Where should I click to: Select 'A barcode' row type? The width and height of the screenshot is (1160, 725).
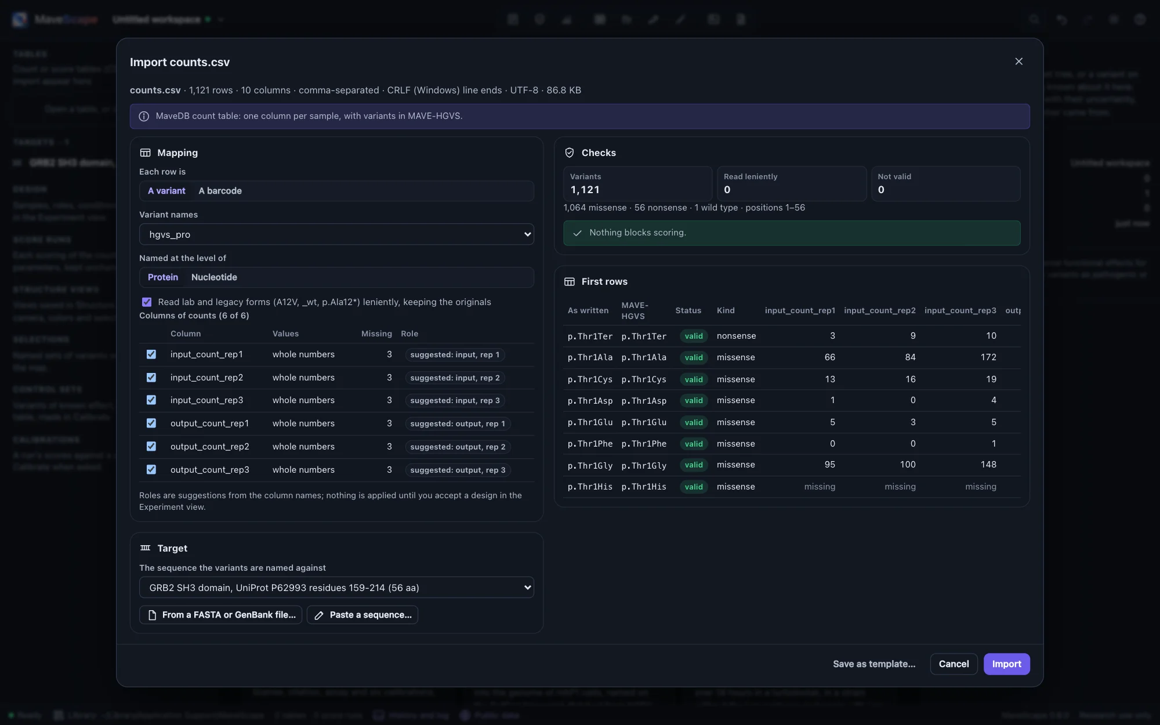[220, 191]
